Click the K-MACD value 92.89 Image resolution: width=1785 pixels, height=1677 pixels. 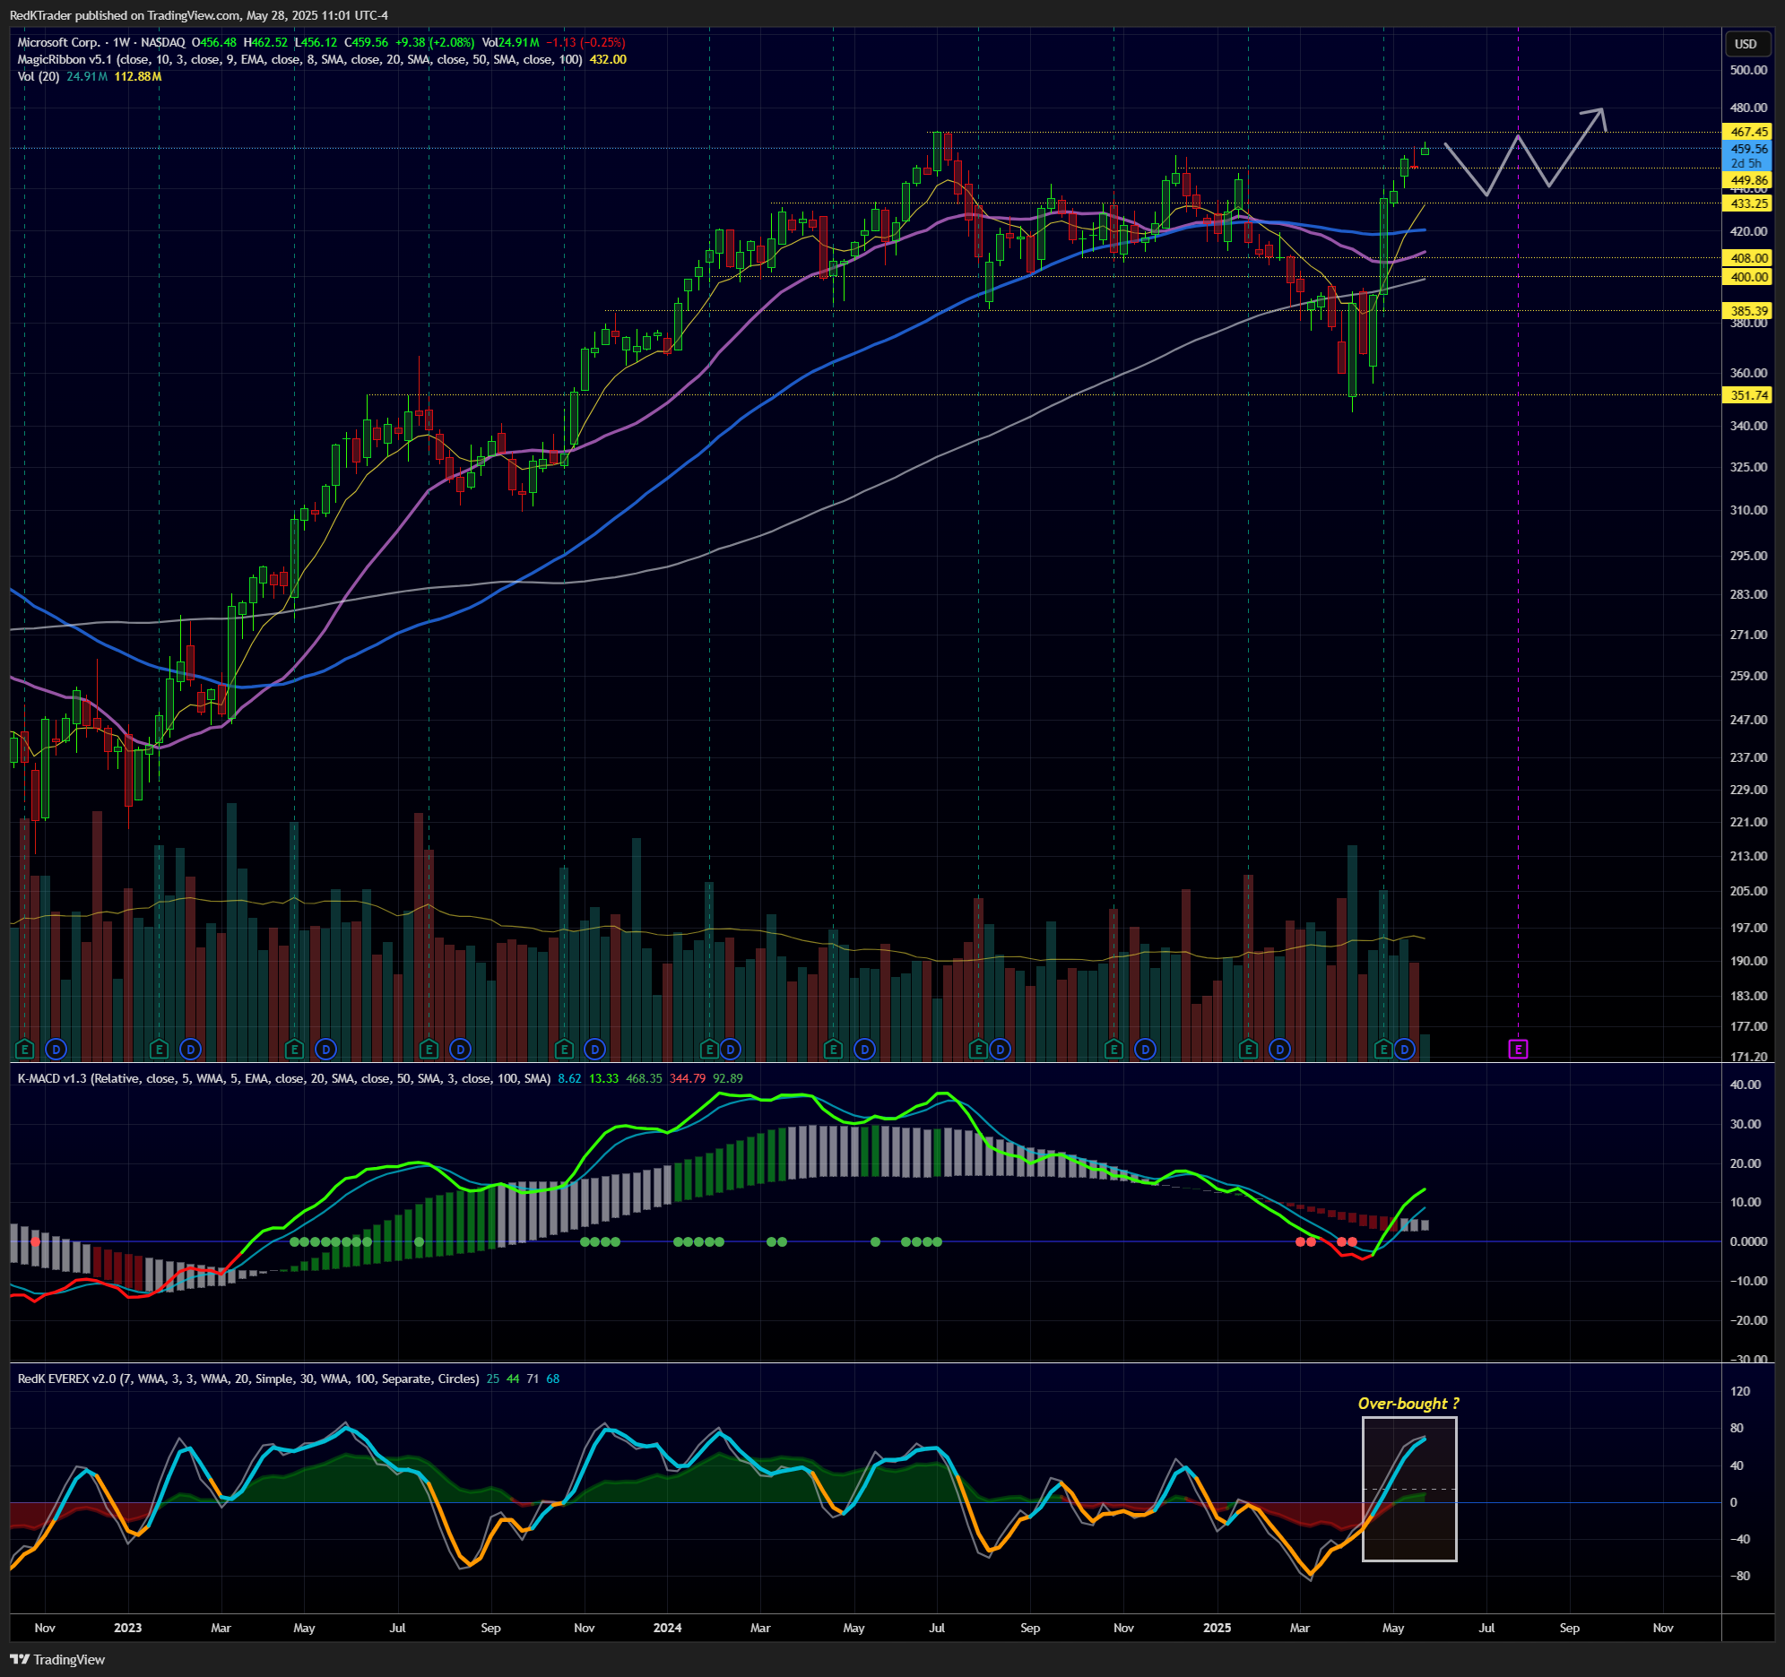coord(728,1078)
